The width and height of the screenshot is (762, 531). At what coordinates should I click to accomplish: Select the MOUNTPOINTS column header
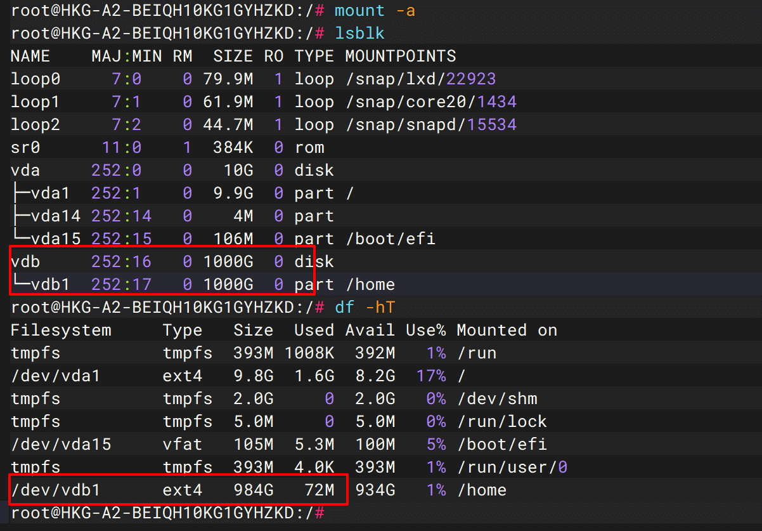click(x=400, y=56)
